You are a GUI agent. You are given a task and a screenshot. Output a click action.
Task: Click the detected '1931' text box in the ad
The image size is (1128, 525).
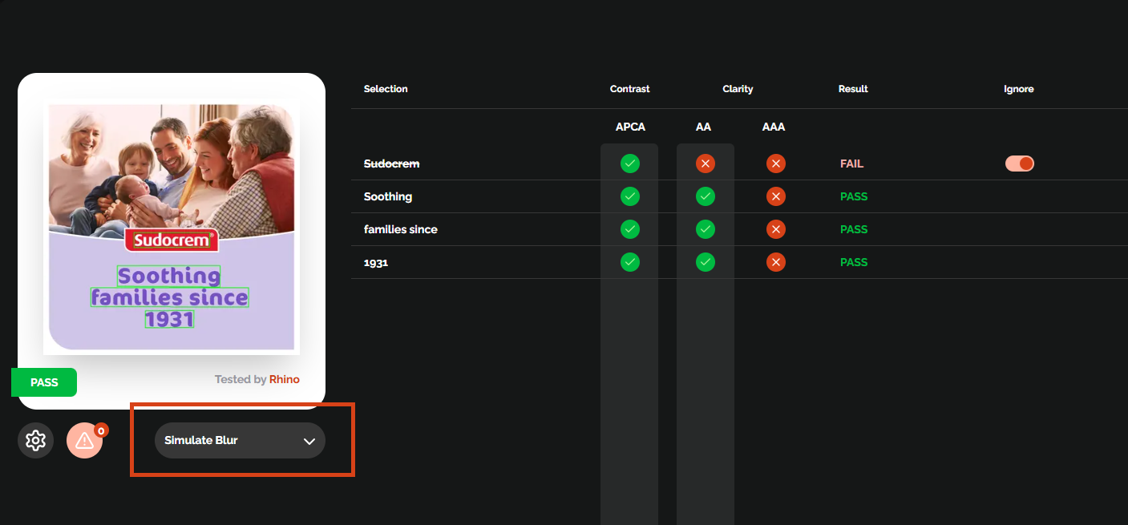pyautogui.click(x=170, y=319)
